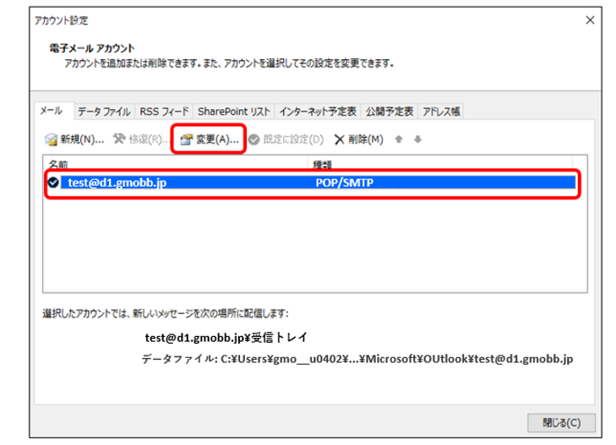
Task: Move account down with down arrow icon
Action: [x=417, y=139]
